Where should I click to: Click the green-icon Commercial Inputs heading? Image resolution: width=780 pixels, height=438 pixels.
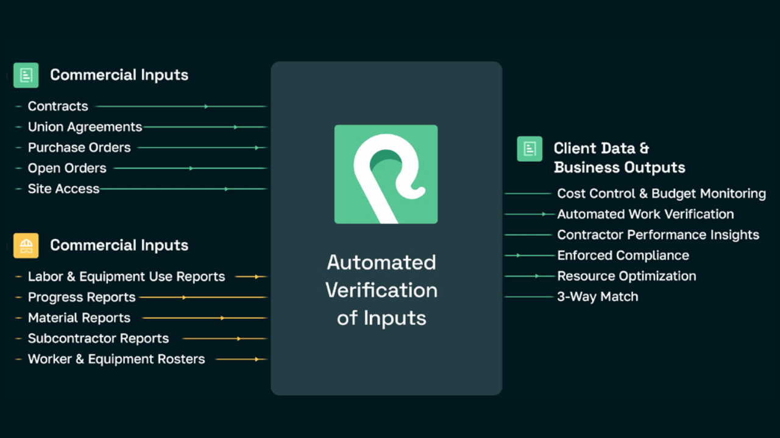119,75
